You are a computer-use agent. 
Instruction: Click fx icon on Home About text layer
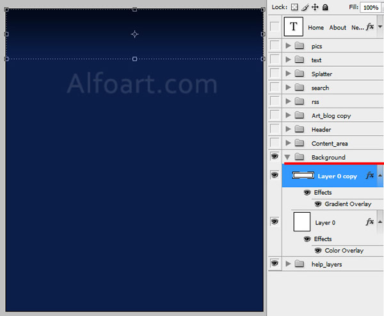point(370,26)
